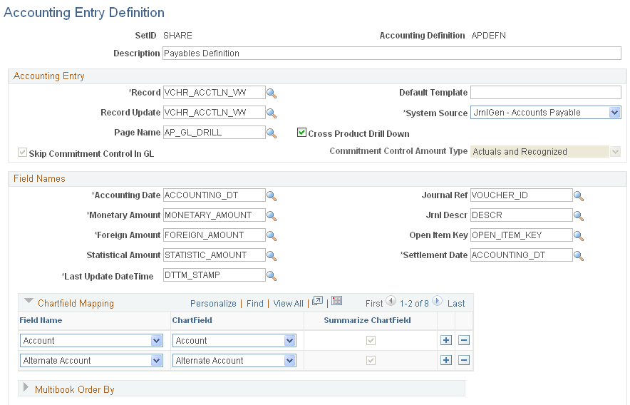The height and width of the screenshot is (405, 630).
Task: Click the Monetary Amount input field
Action: [x=214, y=215]
